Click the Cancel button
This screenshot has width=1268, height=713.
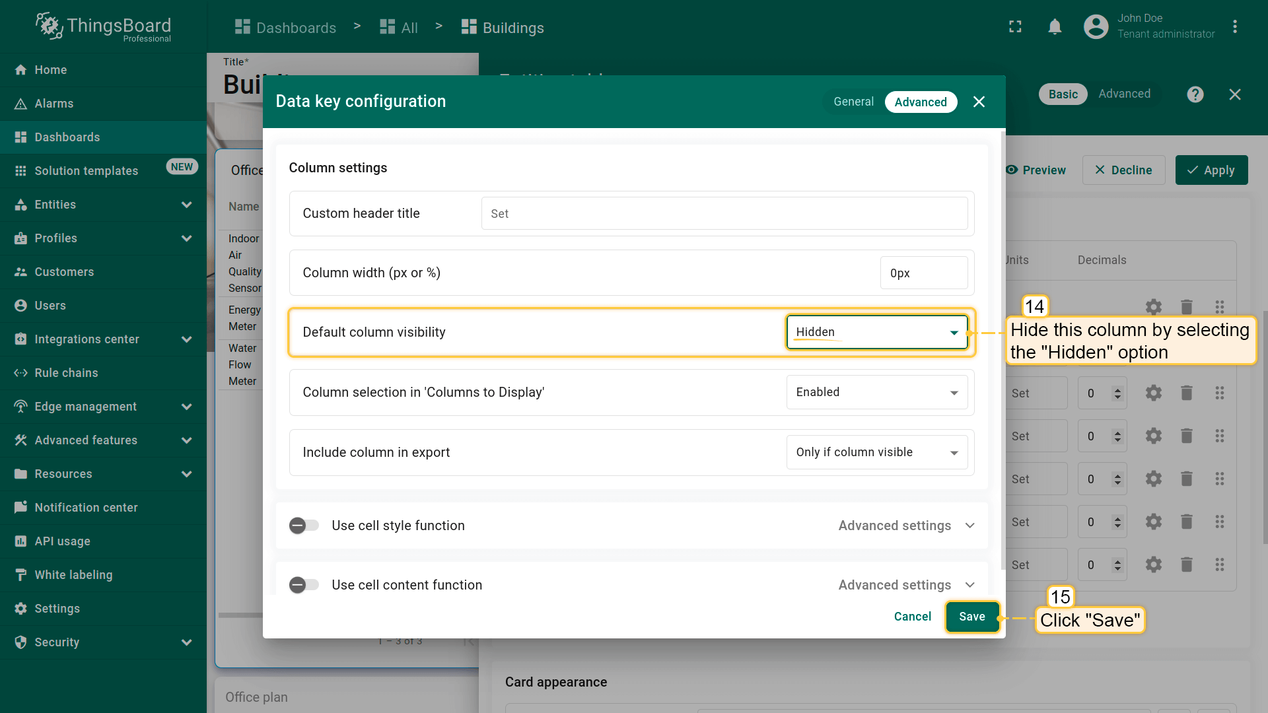[912, 617]
